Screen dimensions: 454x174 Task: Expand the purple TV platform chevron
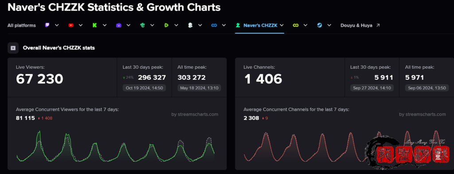pos(128,25)
